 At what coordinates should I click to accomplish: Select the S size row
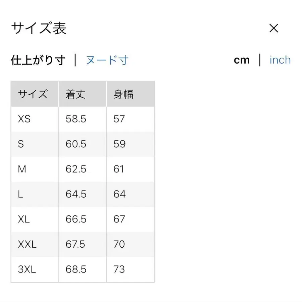click(x=34, y=144)
